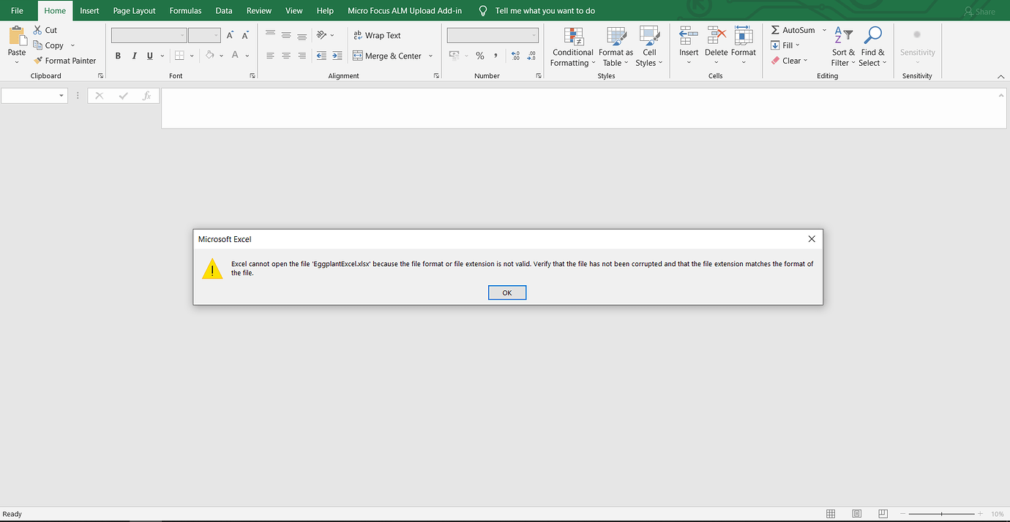This screenshot has width=1010, height=522.
Task: Click the Copy icon
Action: tap(38, 45)
